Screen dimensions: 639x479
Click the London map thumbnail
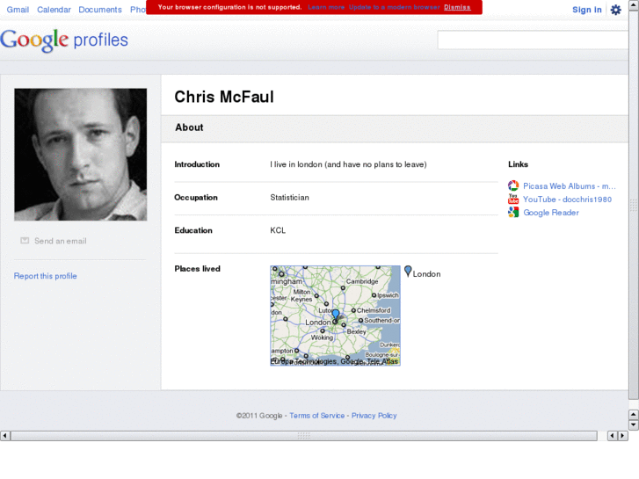(336, 316)
